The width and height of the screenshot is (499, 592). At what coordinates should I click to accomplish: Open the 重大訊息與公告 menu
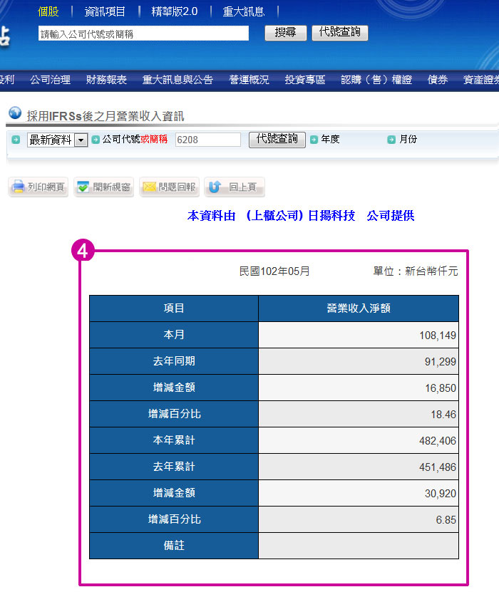point(178,80)
